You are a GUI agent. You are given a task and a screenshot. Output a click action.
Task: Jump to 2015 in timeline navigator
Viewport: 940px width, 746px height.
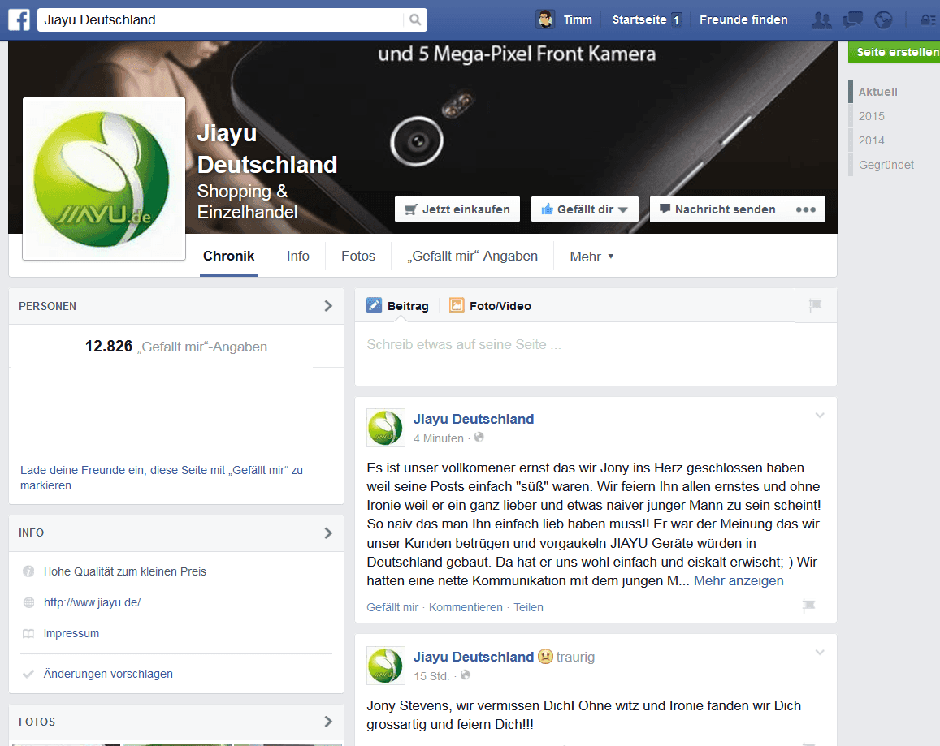click(871, 116)
